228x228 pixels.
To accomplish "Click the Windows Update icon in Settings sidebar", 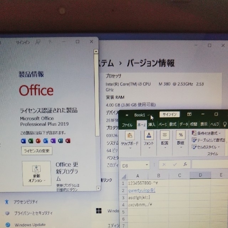I will [x=8, y=225].
